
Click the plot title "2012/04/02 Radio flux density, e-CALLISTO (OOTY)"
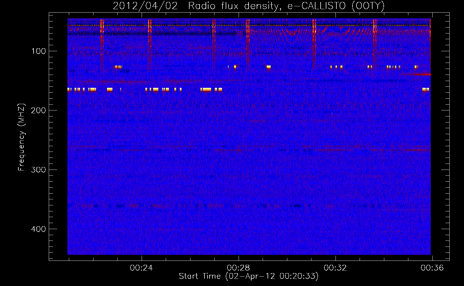point(249,6)
